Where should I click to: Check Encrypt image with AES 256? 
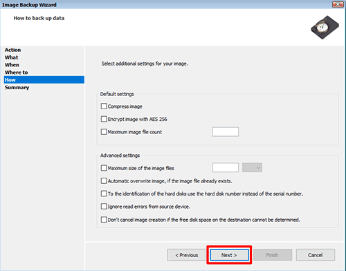pyautogui.click(x=104, y=119)
